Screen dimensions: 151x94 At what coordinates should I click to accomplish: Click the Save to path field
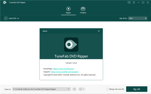[39, 89]
